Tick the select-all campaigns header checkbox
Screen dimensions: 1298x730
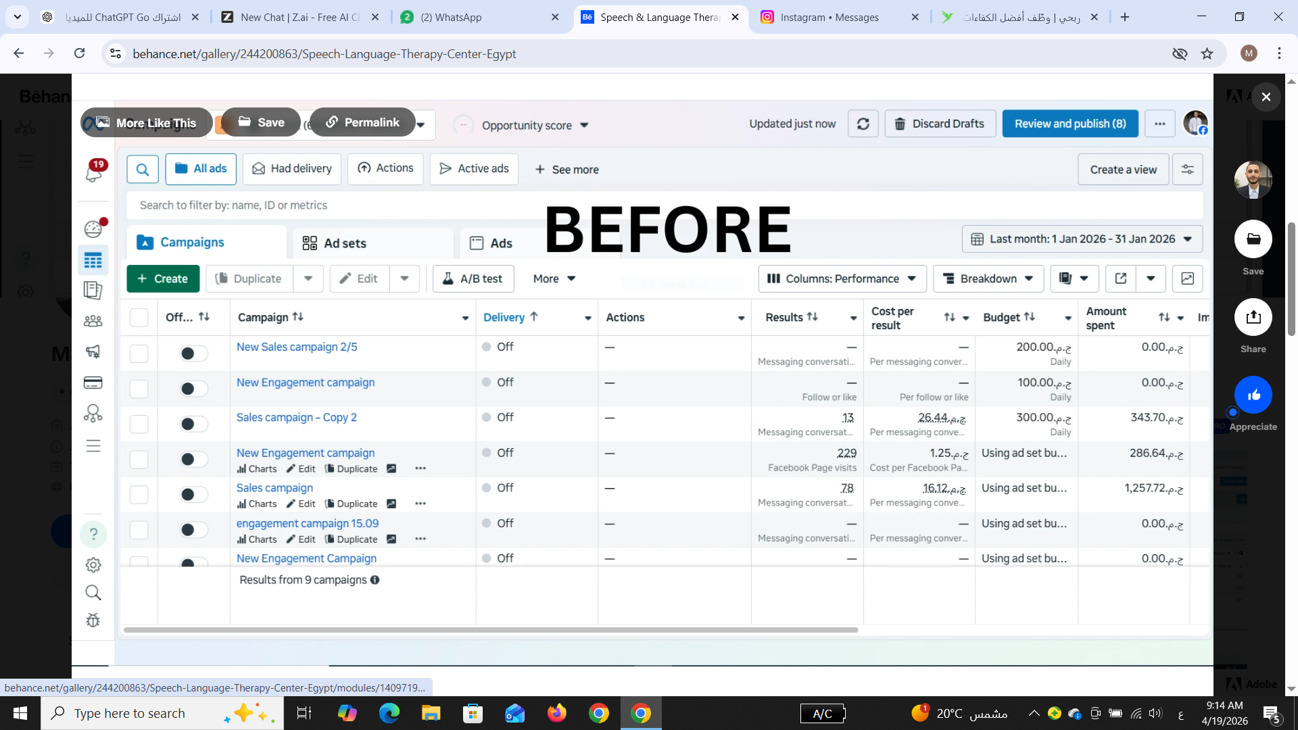click(x=139, y=318)
